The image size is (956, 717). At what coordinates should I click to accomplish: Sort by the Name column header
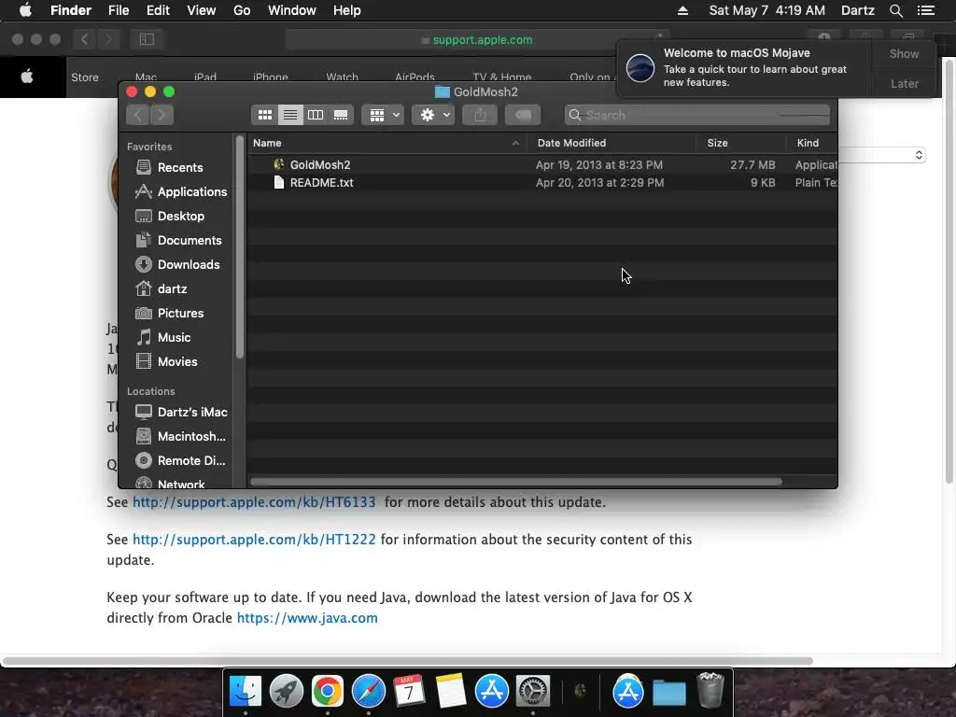pos(386,143)
